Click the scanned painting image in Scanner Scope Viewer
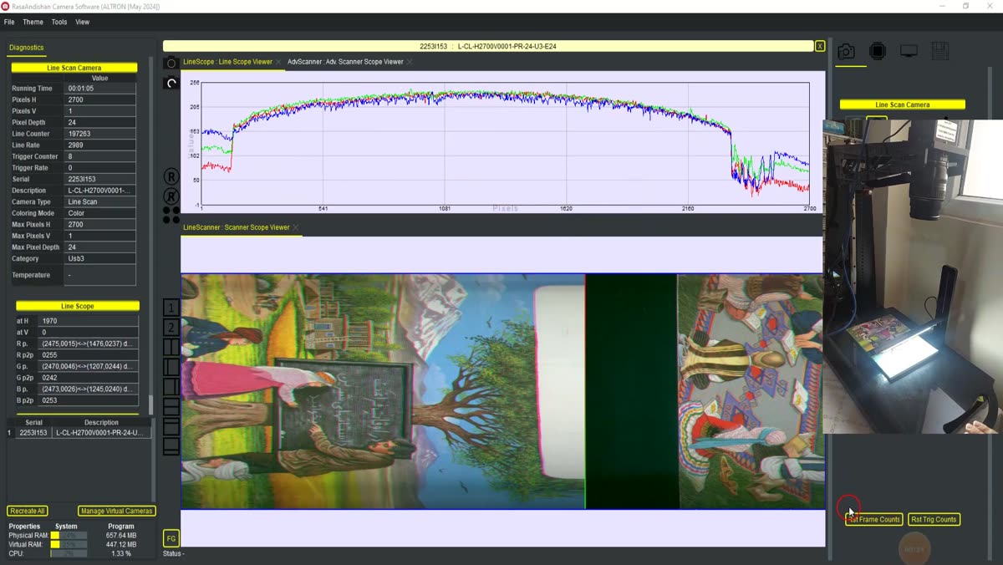1003x565 pixels. click(502, 391)
